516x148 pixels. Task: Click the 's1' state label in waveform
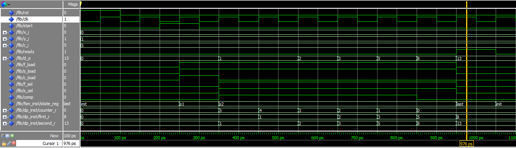point(182,104)
